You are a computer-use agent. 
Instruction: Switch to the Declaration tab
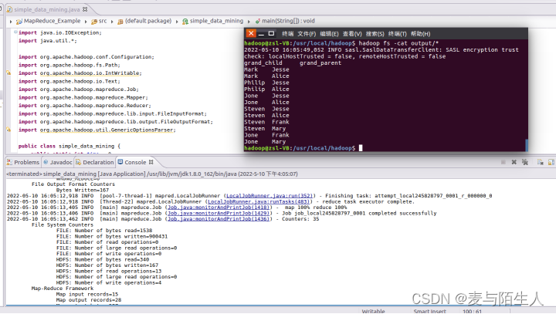click(x=95, y=162)
